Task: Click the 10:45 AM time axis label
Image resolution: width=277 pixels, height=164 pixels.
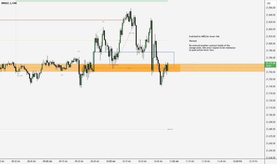Action: point(158,162)
